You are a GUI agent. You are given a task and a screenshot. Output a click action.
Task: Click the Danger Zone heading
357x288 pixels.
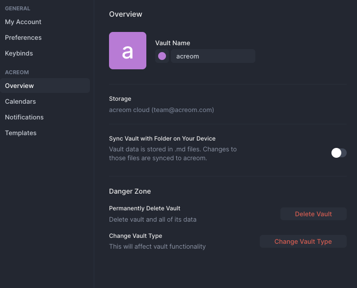pos(130,191)
